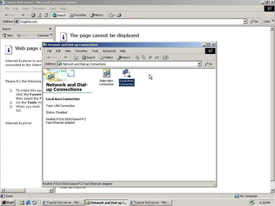The image size is (275, 206).
Task: Click main page vertical scrollbar up arrow
Action: [272, 28]
